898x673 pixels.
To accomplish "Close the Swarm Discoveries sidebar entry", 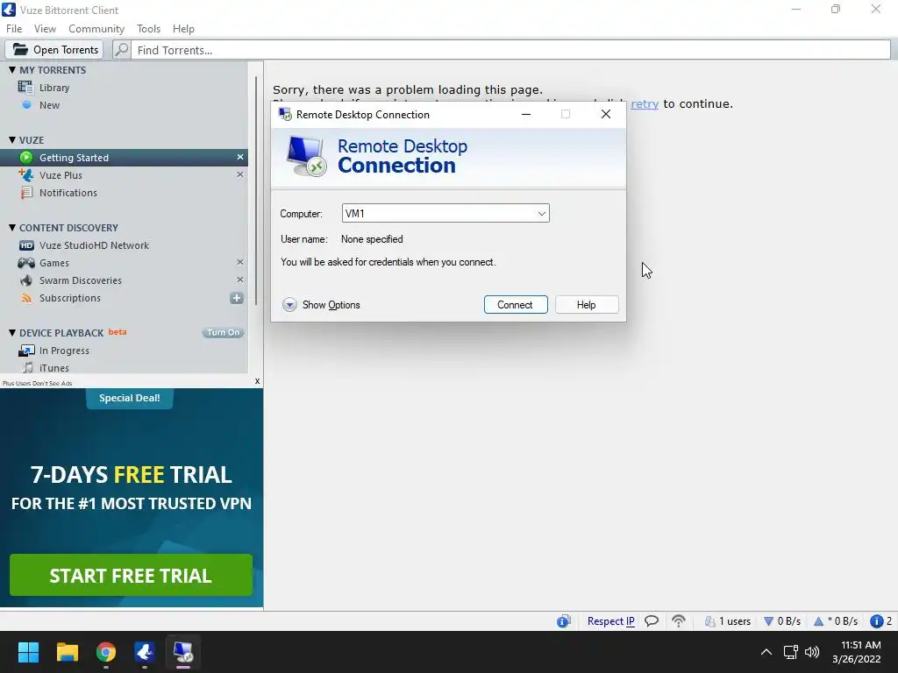I will click(x=240, y=280).
